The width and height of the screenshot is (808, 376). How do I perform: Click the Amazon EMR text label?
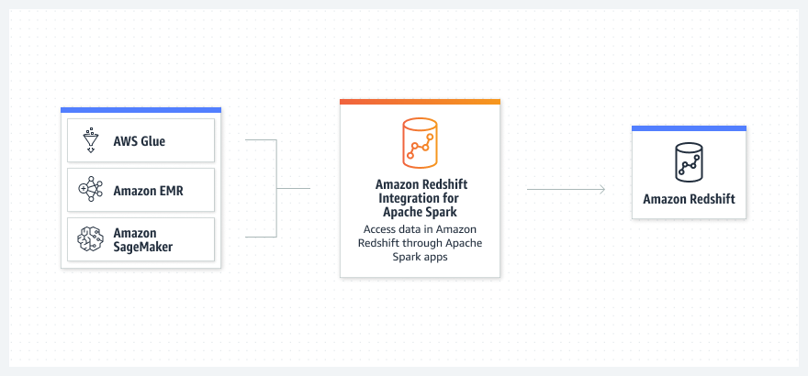(150, 191)
